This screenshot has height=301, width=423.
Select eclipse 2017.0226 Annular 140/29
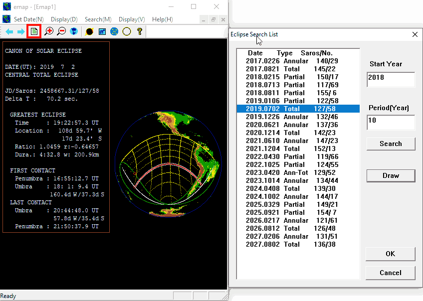click(x=298, y=61)
